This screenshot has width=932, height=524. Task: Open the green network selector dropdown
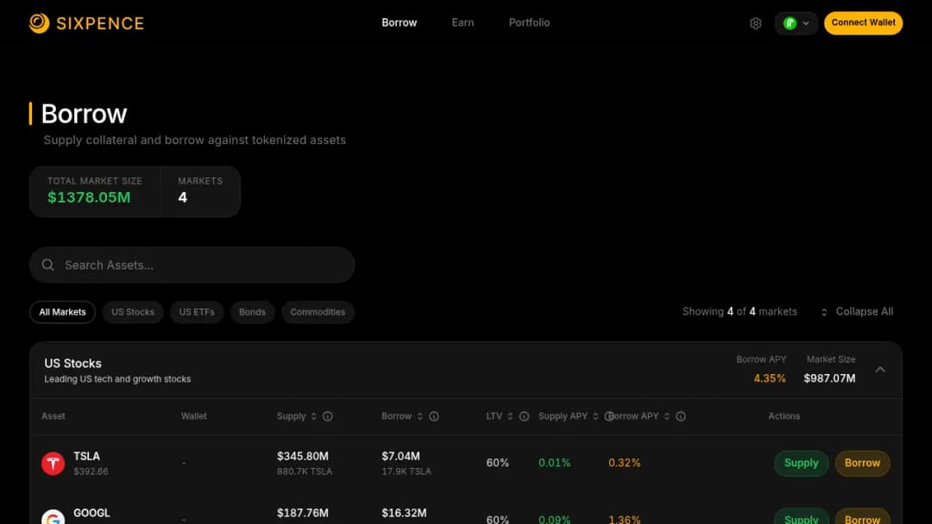796,23
